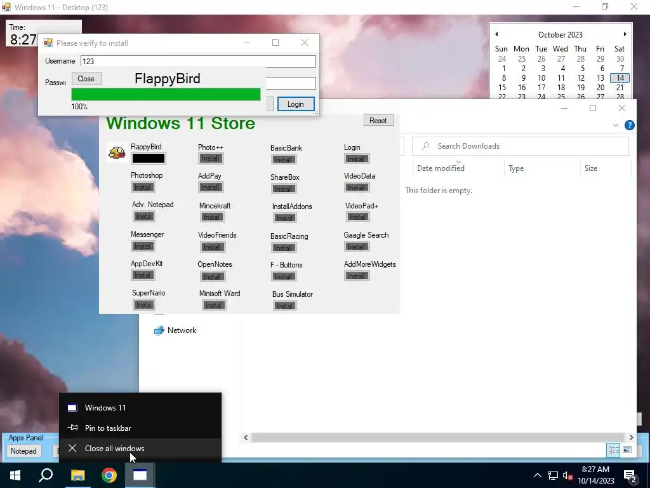The image size is (650, 488).
Task: Select October 14 in the calendar
Action: click(620, 78)
